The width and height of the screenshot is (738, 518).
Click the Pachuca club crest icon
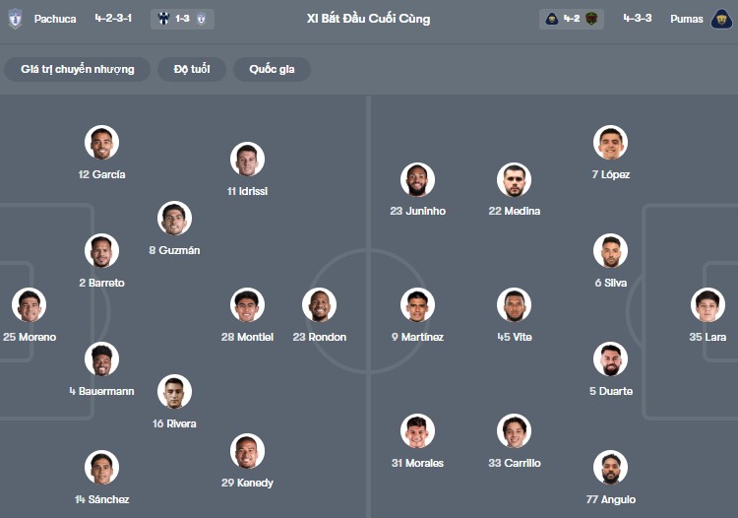click(x=15, y=19)
